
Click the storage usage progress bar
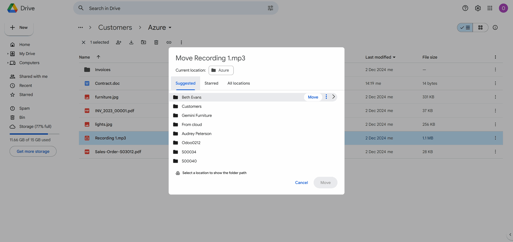[34, 134]
